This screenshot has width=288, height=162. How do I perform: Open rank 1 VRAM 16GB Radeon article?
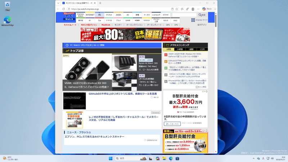click(185, 55)
